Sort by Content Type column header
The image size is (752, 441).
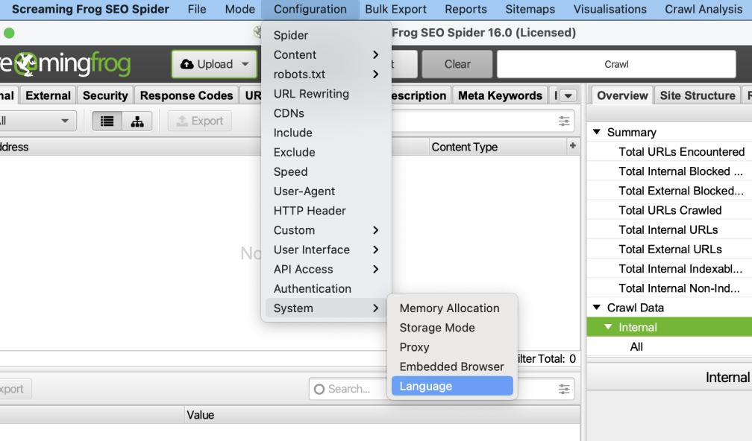(x=498, y=147)
